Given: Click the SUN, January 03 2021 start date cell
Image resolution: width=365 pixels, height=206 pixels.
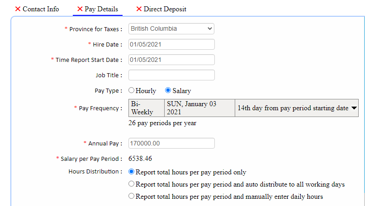Looking at the screenshot, I should [x=199, y=108].
